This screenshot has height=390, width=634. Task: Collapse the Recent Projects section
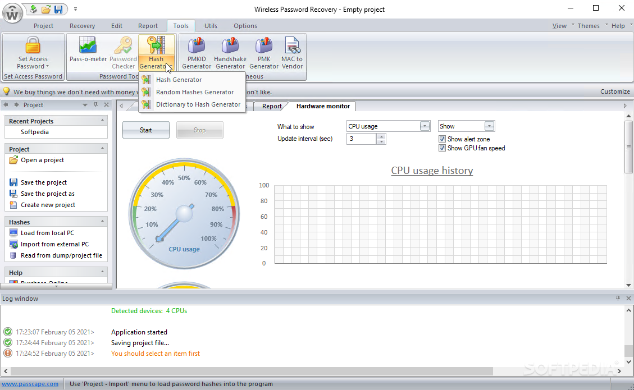[x=102, y=121]
